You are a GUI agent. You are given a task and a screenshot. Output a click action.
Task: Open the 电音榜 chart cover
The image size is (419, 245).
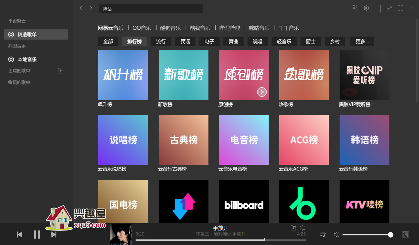(244, 140)
